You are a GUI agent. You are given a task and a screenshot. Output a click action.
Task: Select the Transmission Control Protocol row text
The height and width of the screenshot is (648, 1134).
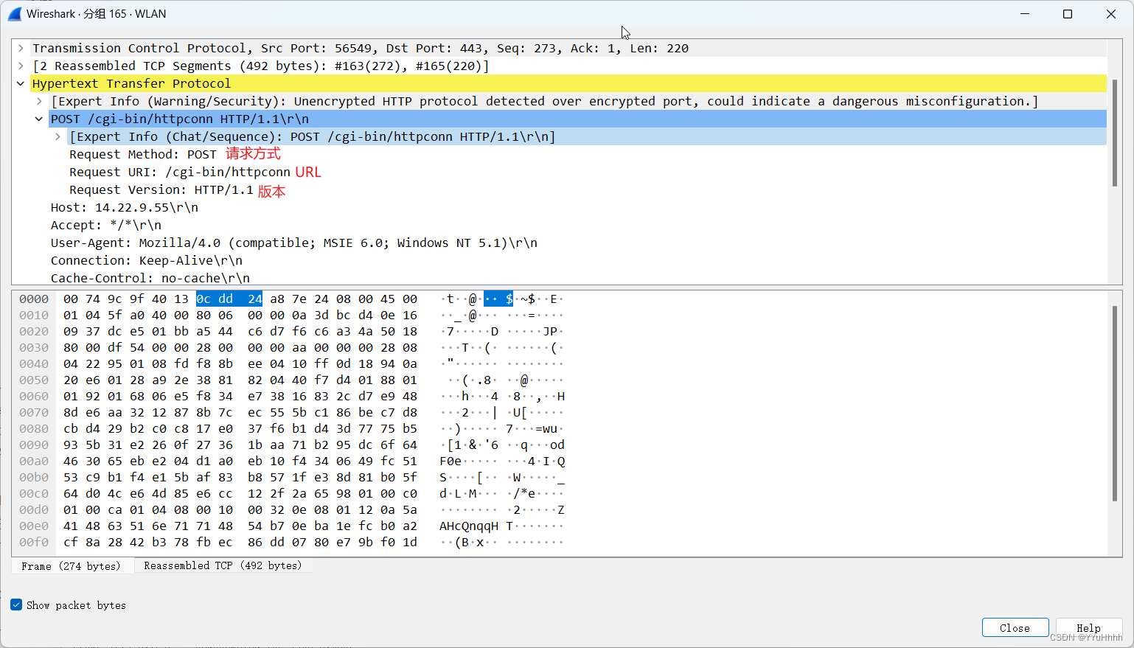360,48
